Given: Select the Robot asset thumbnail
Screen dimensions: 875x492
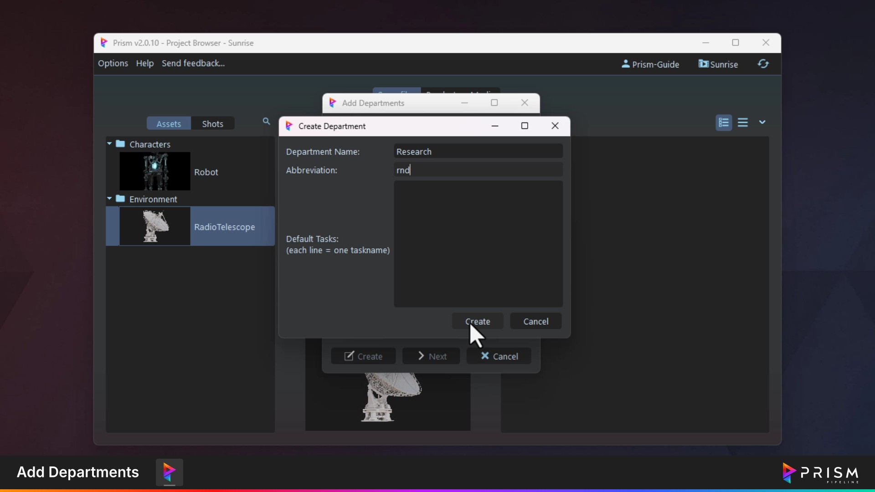Looking at the screenshot, I should pyautogui.click(x=154, y=171).
